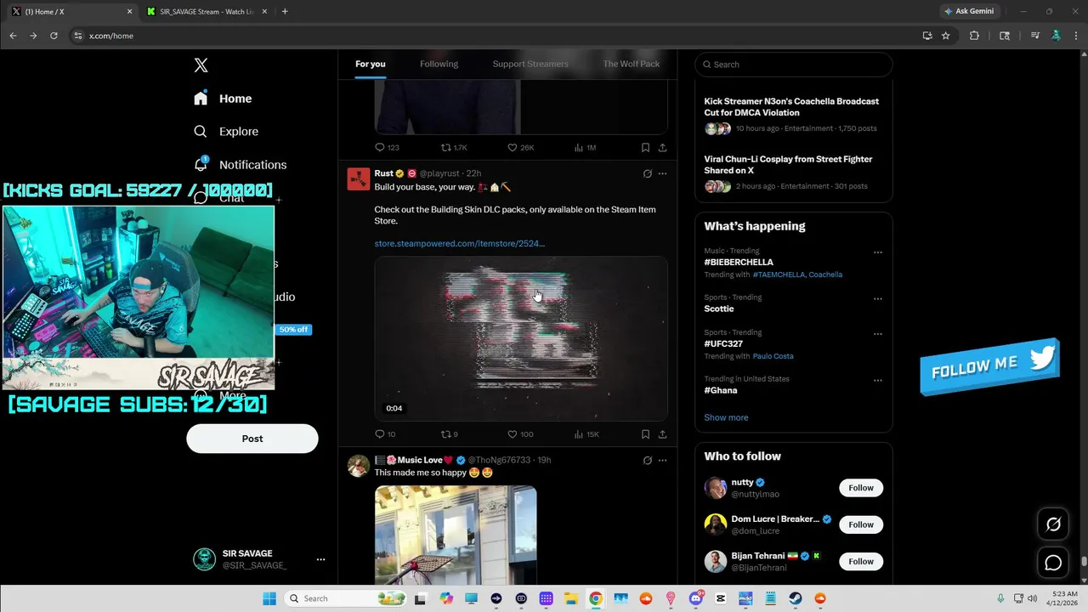Open Grok icon on the Rust post
The height and width of the screenshot is (612, 1088).
(x=647, y=173)
